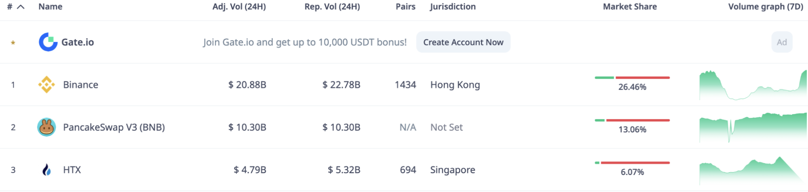The image size is (808, 192).
Task: Open PancakeSwap V3 (BNB) exchange link
Action: point(114,127)
